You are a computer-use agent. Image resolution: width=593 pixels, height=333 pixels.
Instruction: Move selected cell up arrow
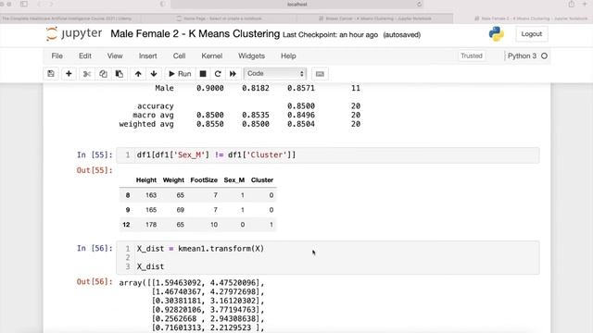click(x=138, y=74)
